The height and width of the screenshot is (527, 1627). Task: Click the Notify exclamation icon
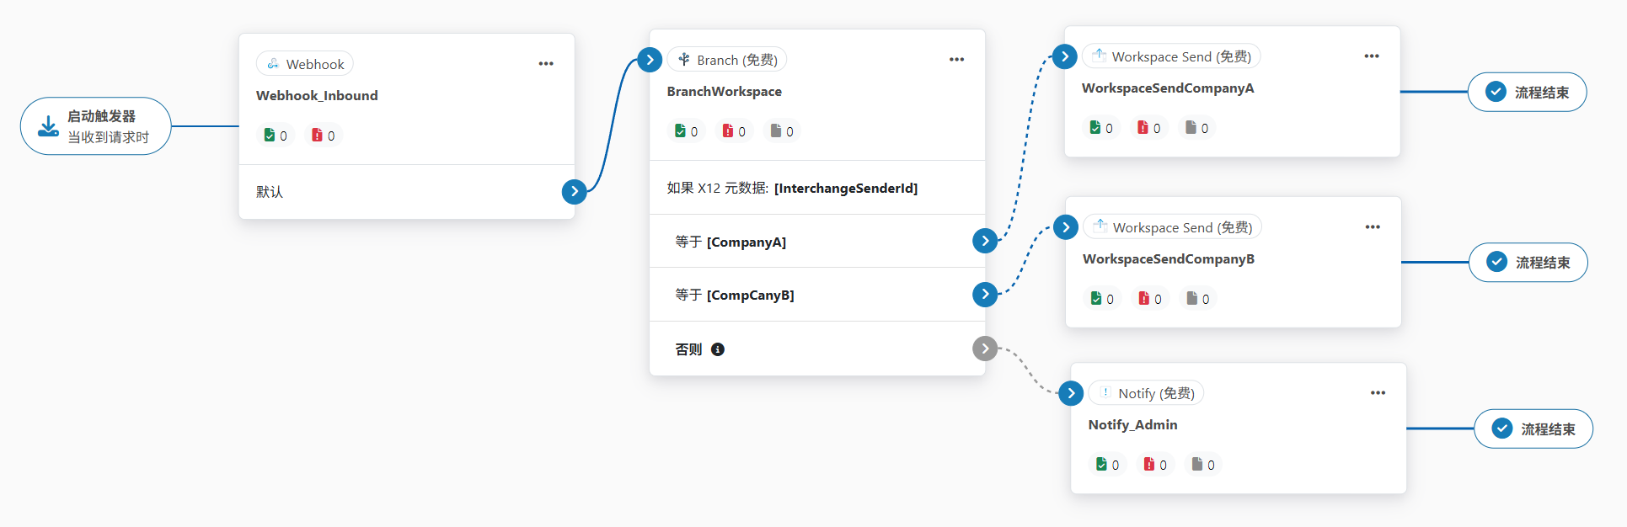1105,393
